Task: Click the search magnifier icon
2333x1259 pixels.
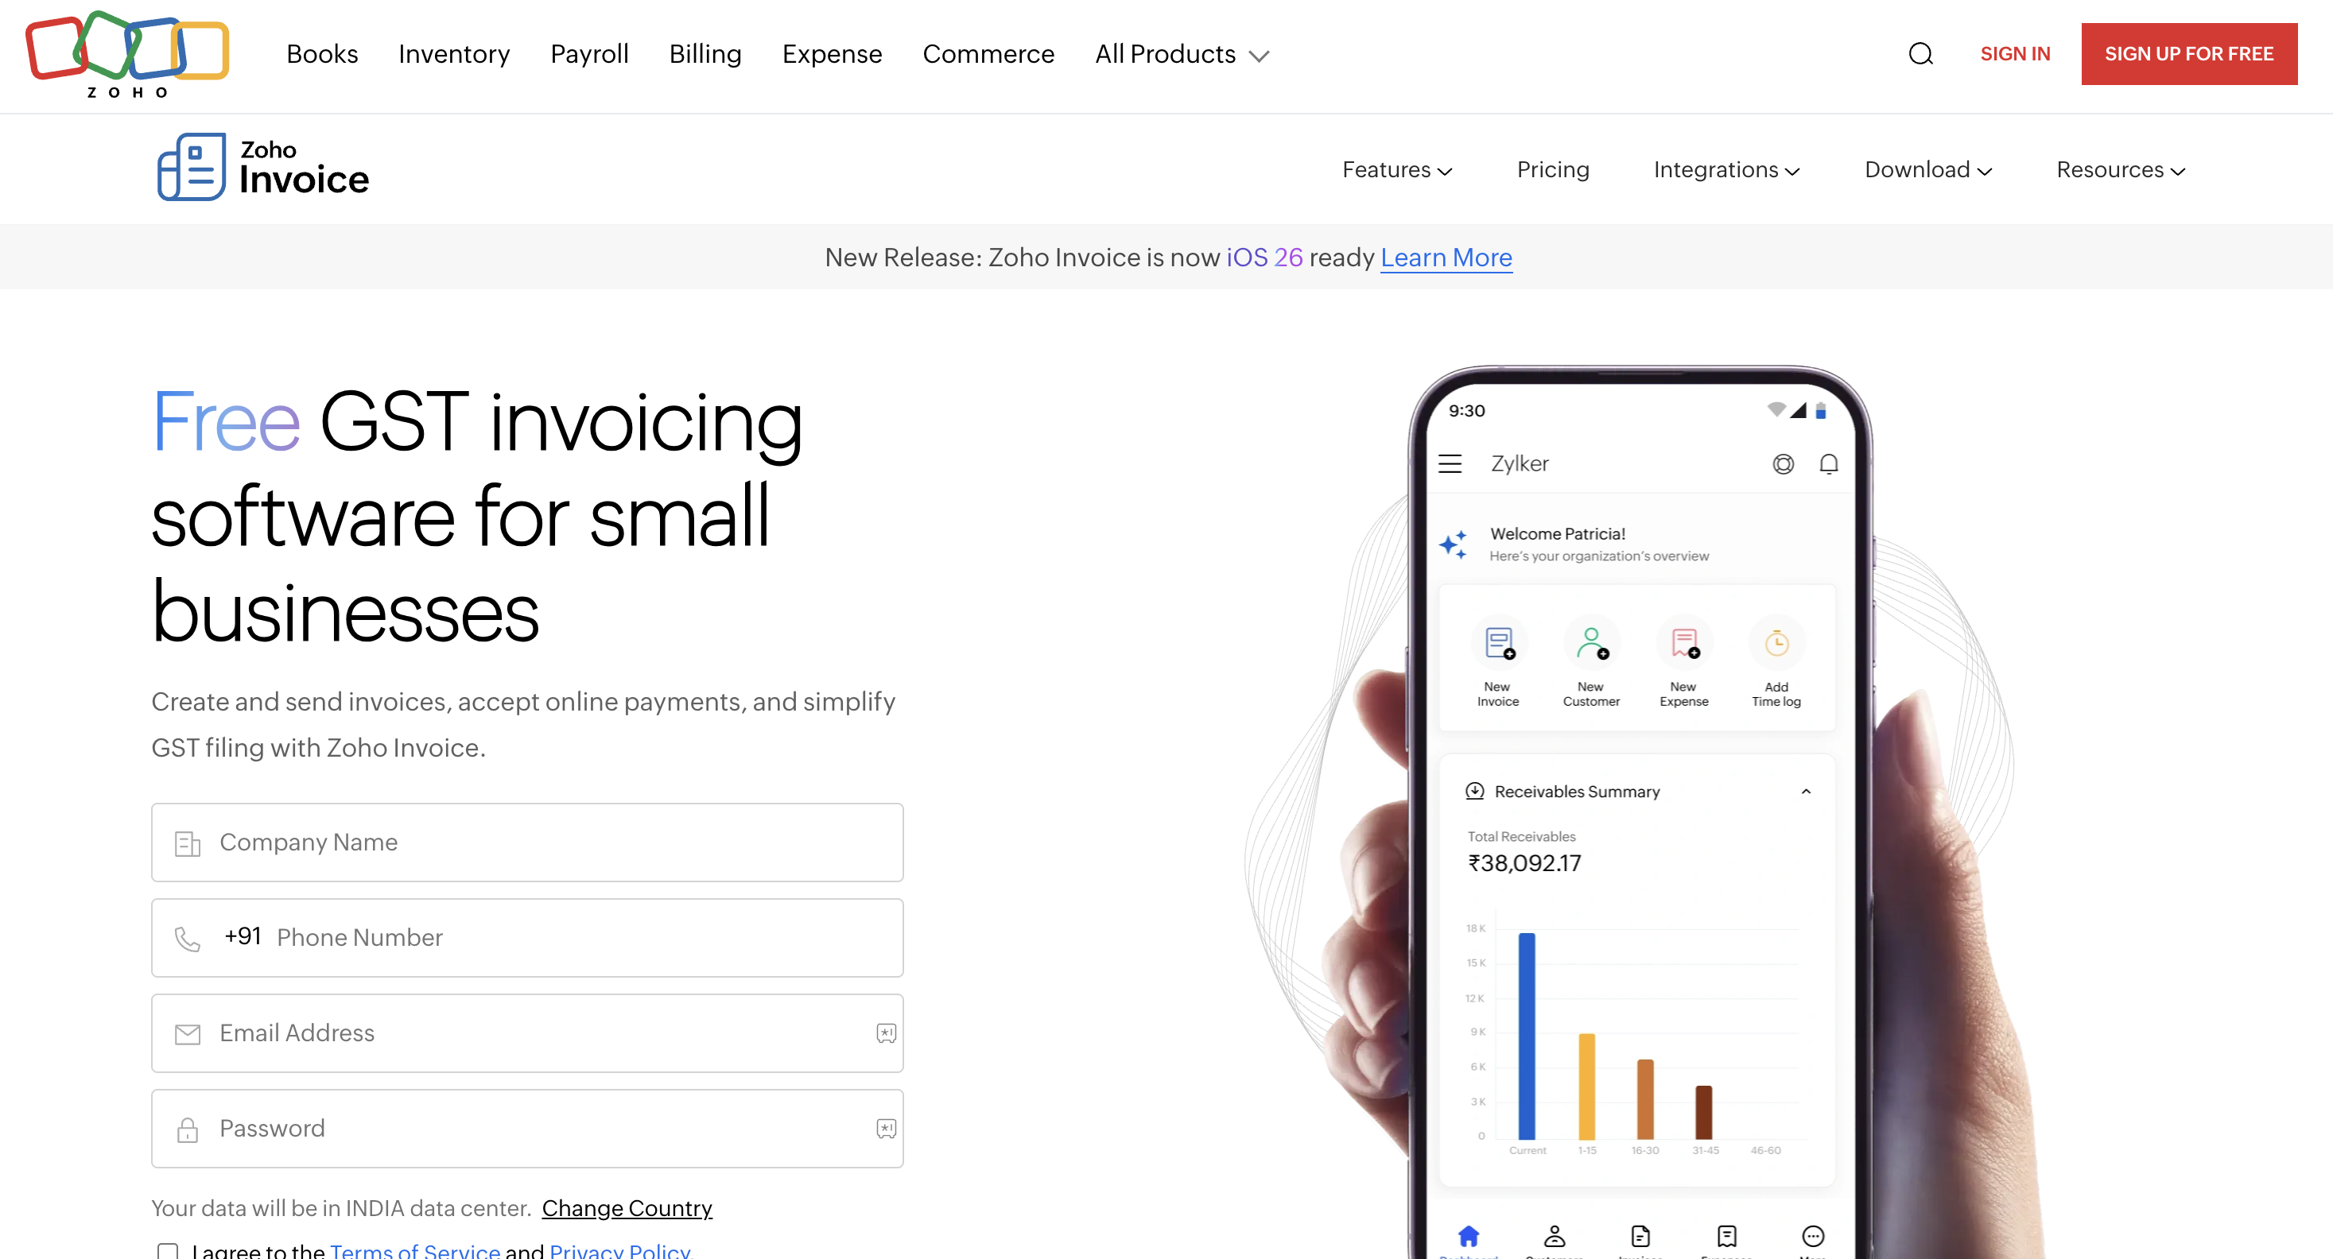Action: click(1920, 54)
